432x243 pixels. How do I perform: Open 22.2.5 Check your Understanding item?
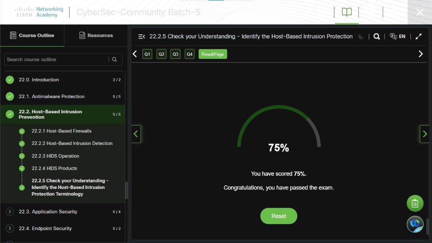70,187
